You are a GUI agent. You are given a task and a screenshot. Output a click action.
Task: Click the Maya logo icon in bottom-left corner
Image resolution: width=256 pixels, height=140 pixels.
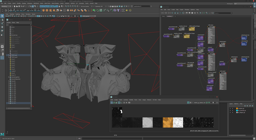tap(2, 134)
